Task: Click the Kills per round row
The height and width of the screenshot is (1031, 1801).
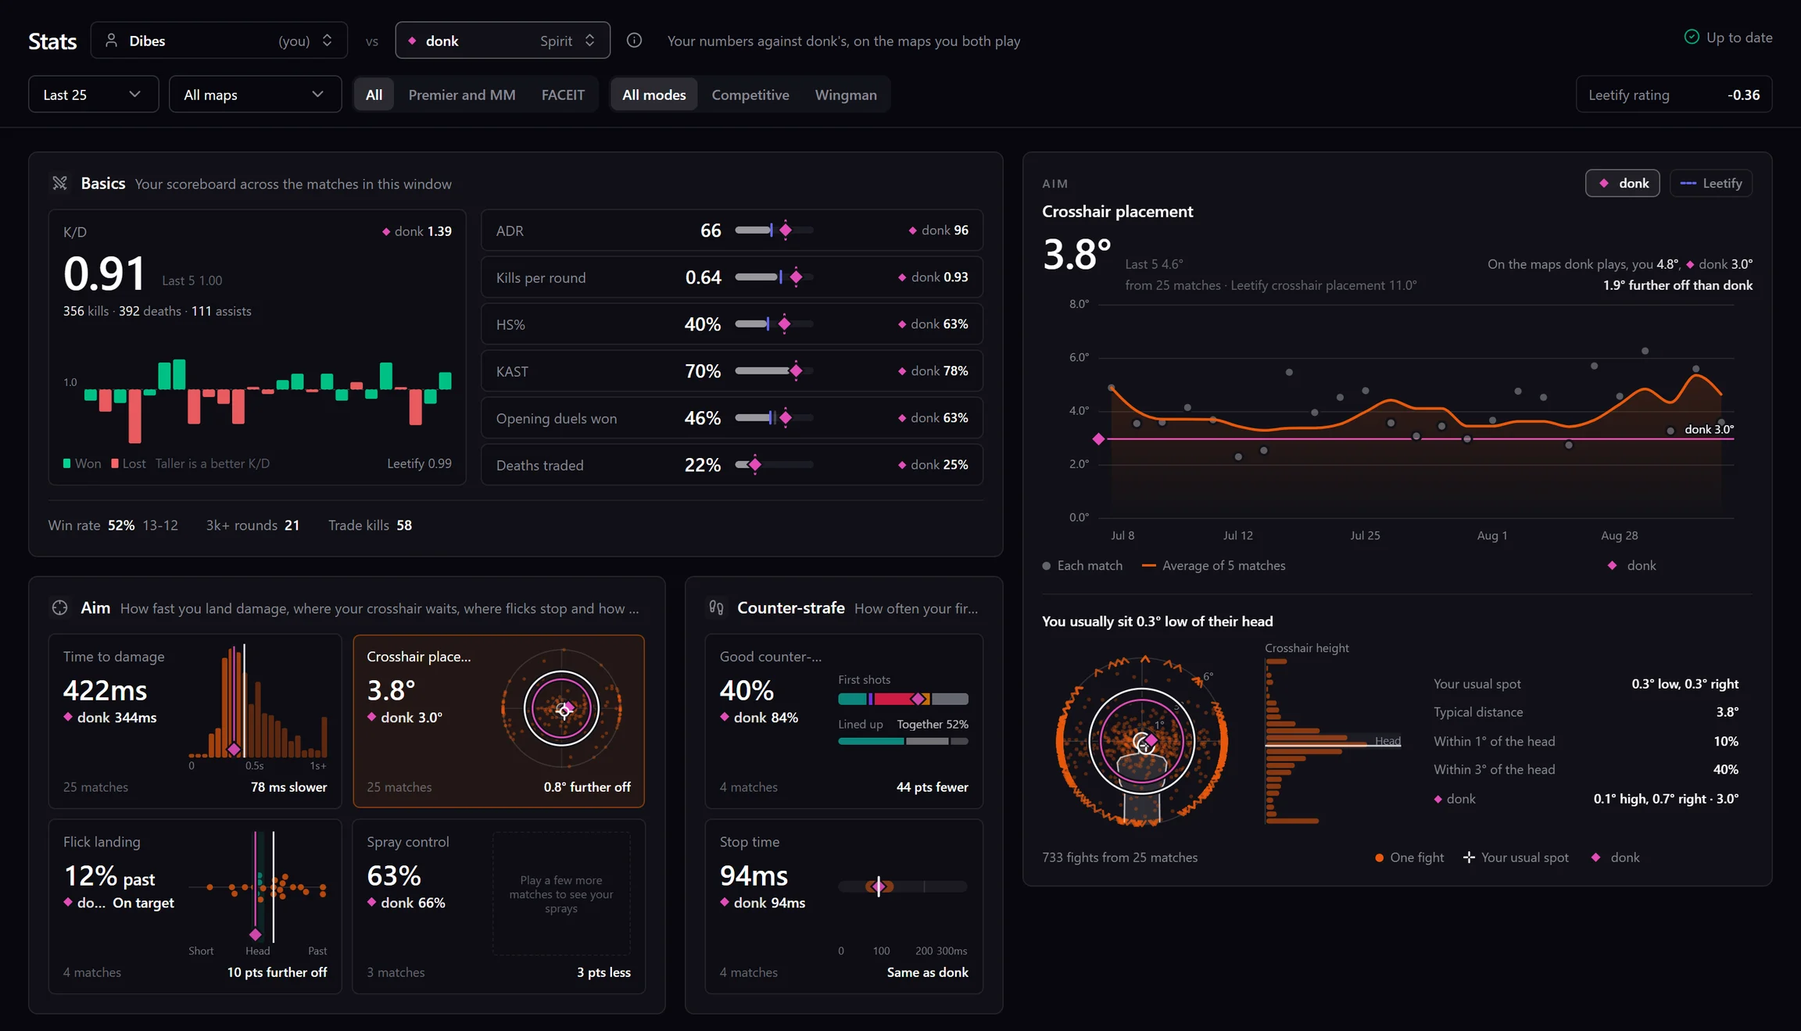Action: click(732, 277)
